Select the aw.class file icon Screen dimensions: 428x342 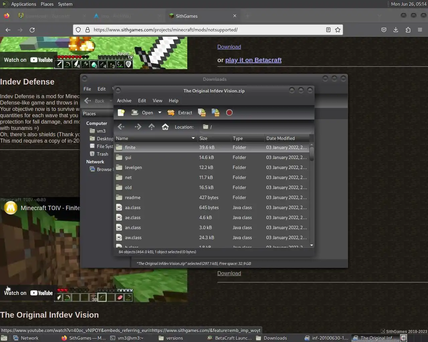[x=119, y=237]
